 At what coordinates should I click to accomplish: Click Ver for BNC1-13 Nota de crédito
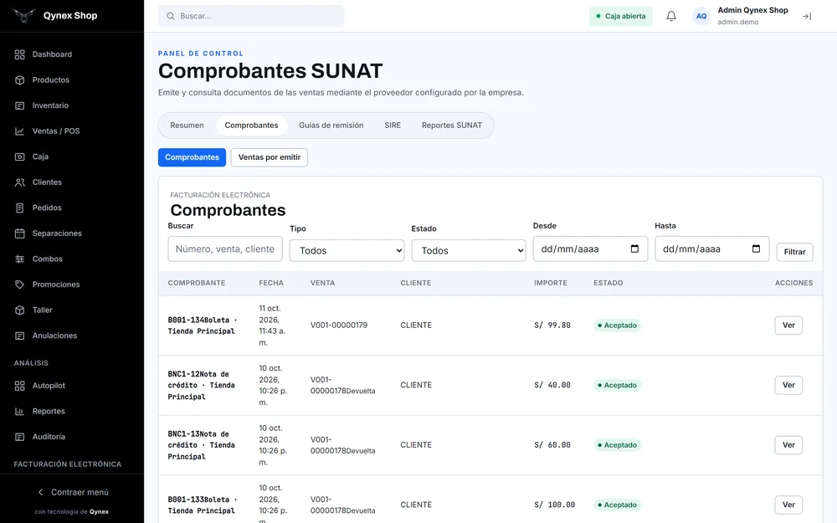[x=788, y=445]
